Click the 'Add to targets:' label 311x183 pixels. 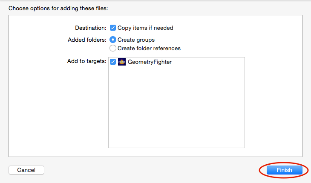[x=86, y=61]
